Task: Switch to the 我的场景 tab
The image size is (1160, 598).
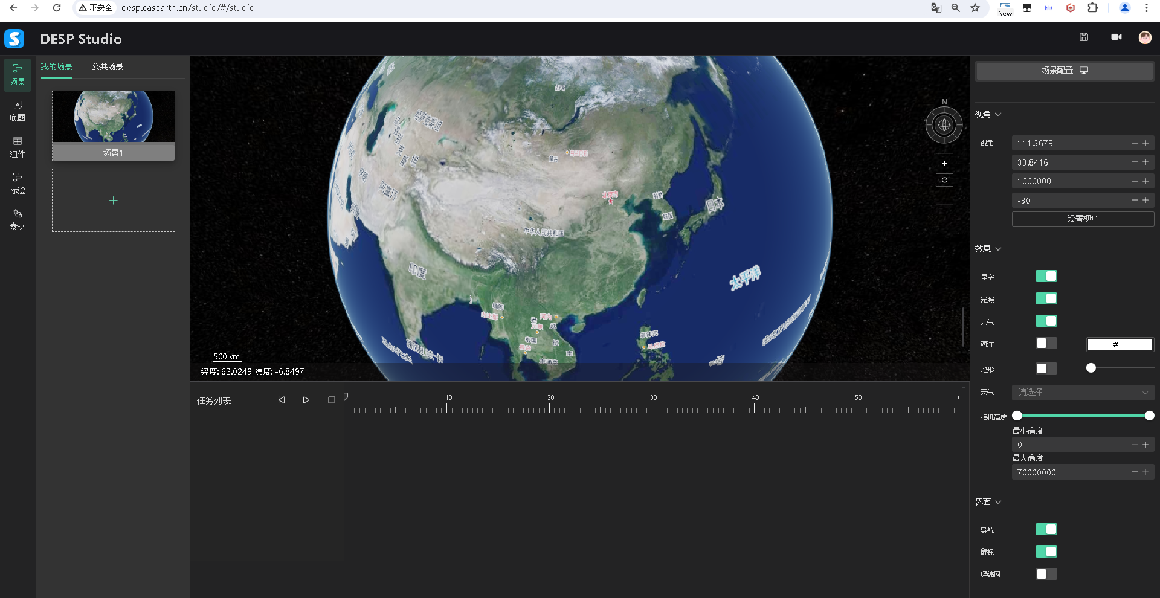Action: tap(56, 66)
